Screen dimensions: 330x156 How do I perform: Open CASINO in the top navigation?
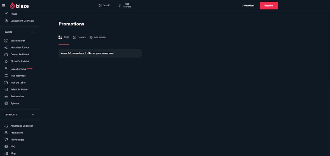(x=105, y=5)
